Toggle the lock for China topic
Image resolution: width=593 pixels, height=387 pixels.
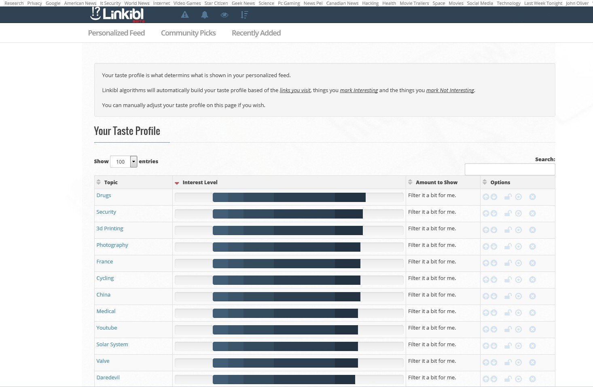[508, 296]
